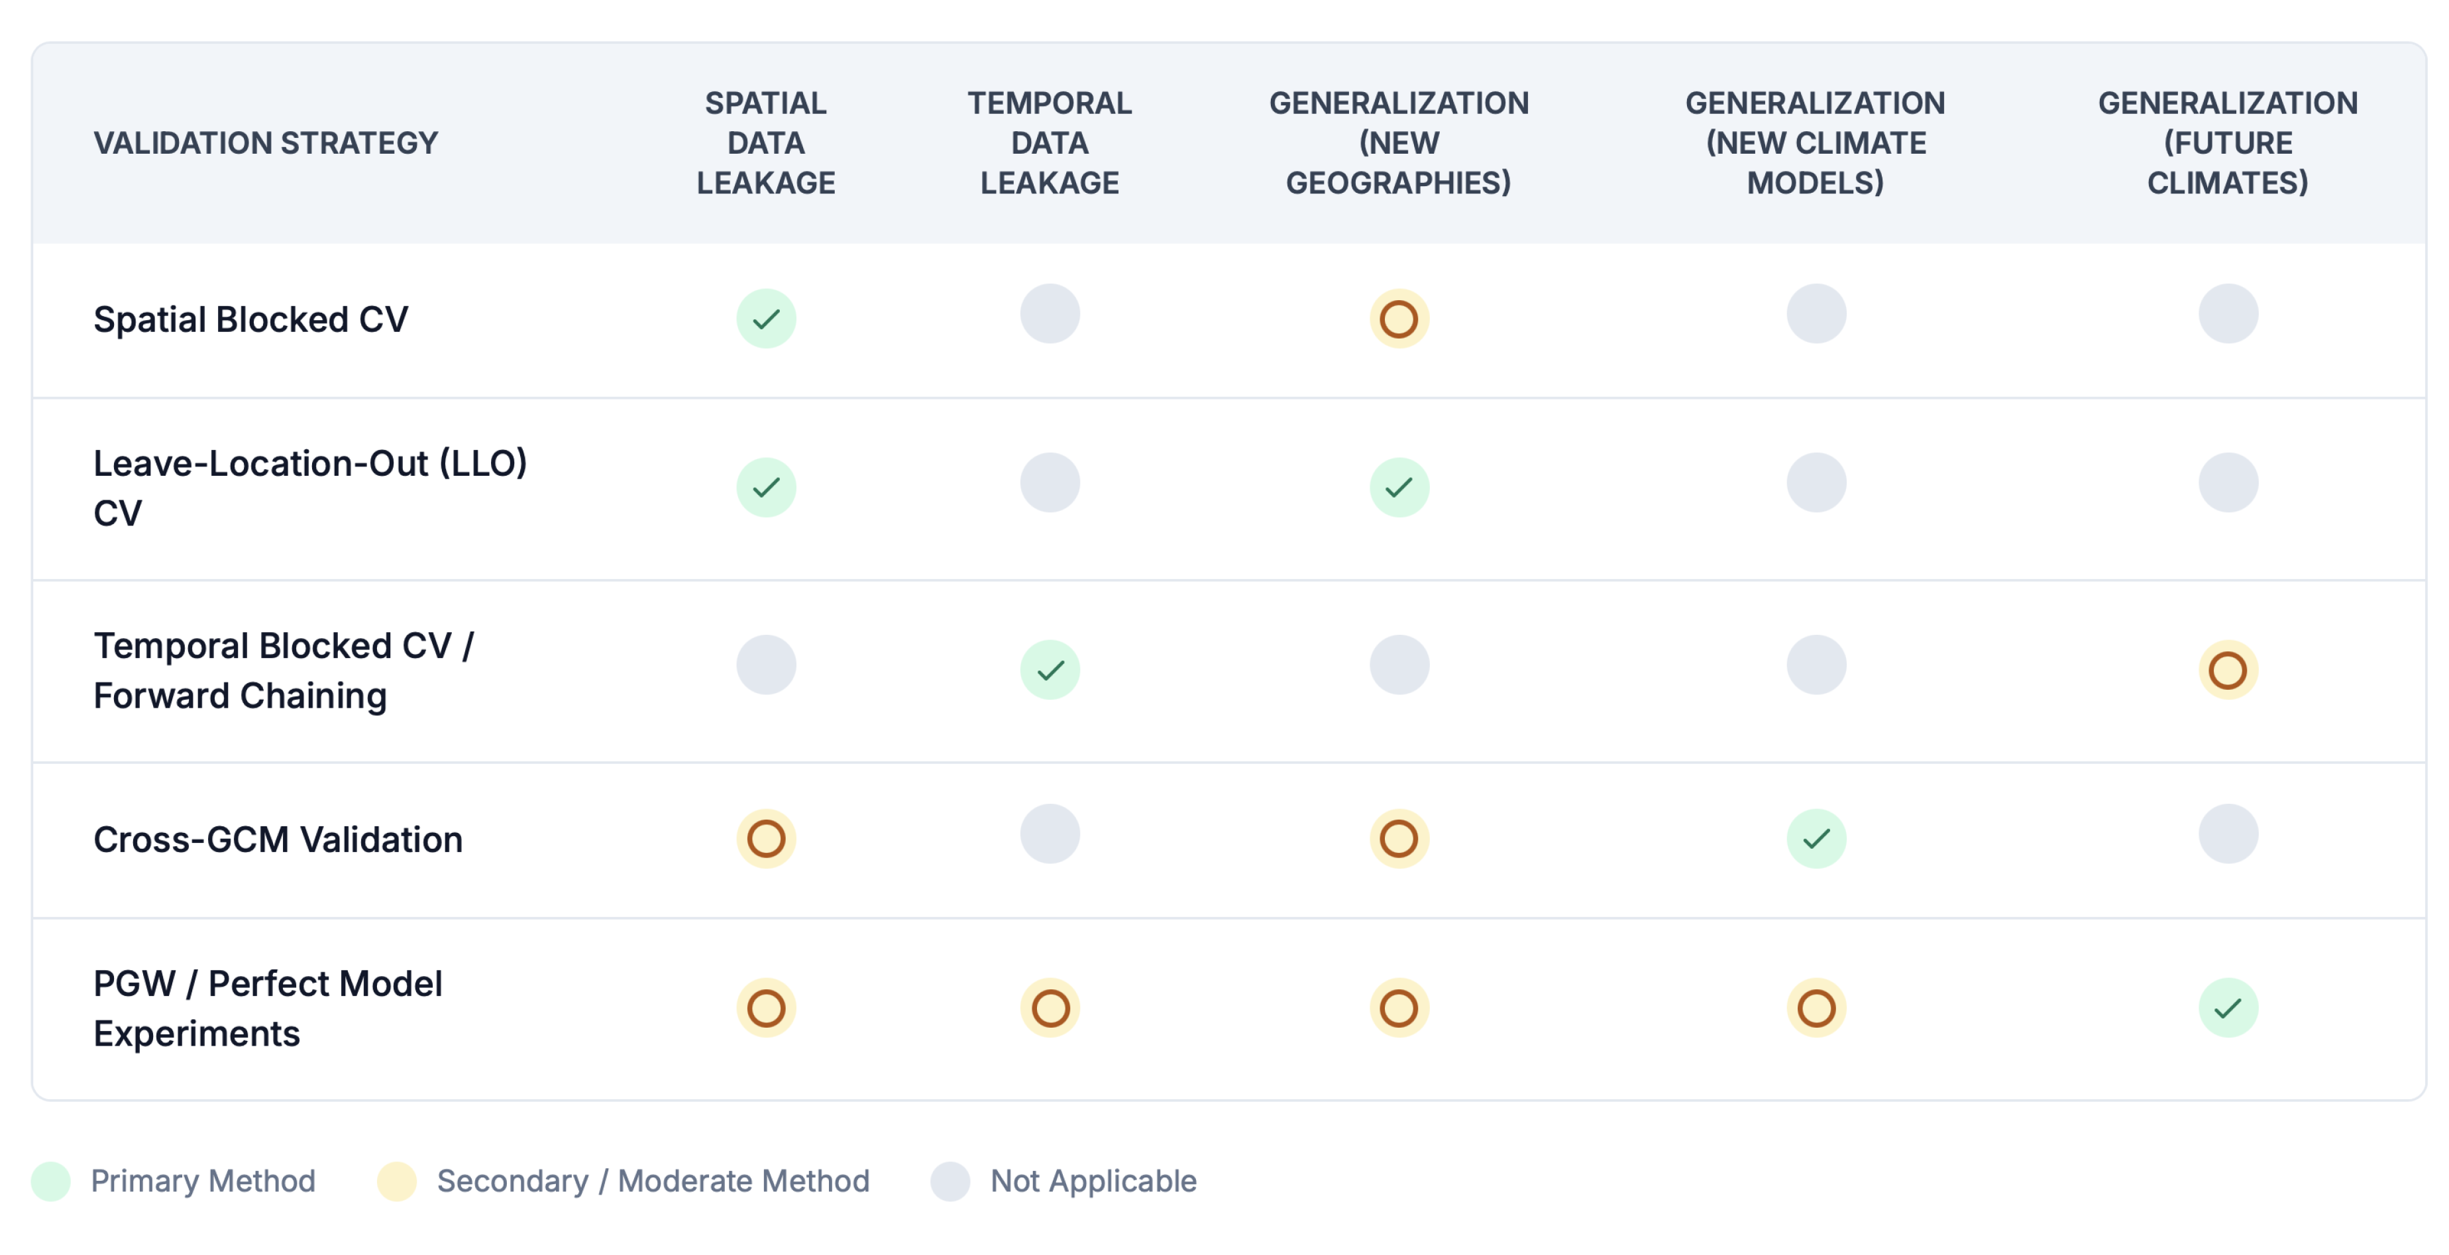The width and height of the screenshot is (2449, 1255).
Task: Click the Temporal Data Leakage header
Action: click(x=1050, y=142)
